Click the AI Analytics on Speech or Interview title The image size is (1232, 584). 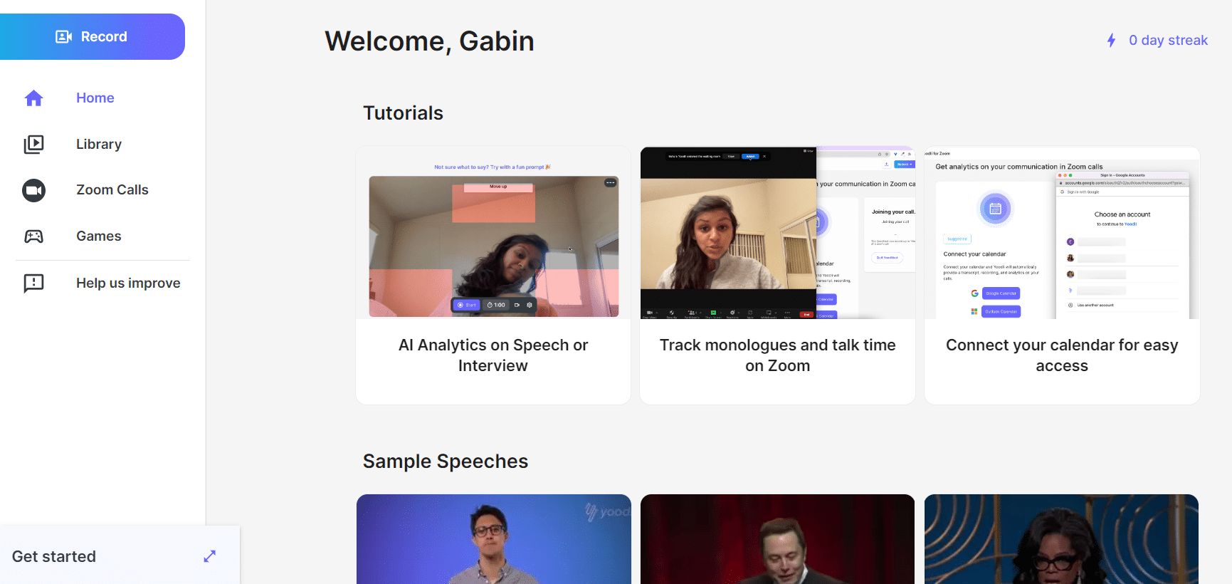[493, 355]
